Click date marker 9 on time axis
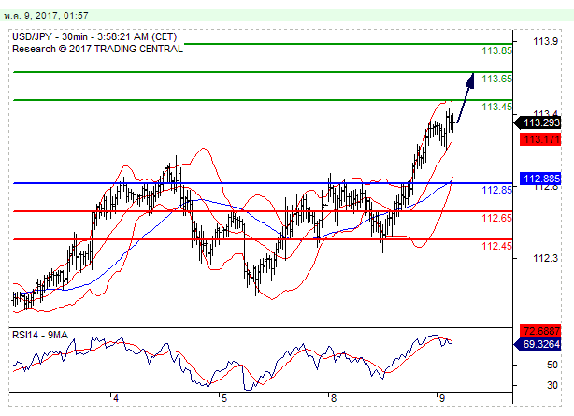 coord(442,399)
